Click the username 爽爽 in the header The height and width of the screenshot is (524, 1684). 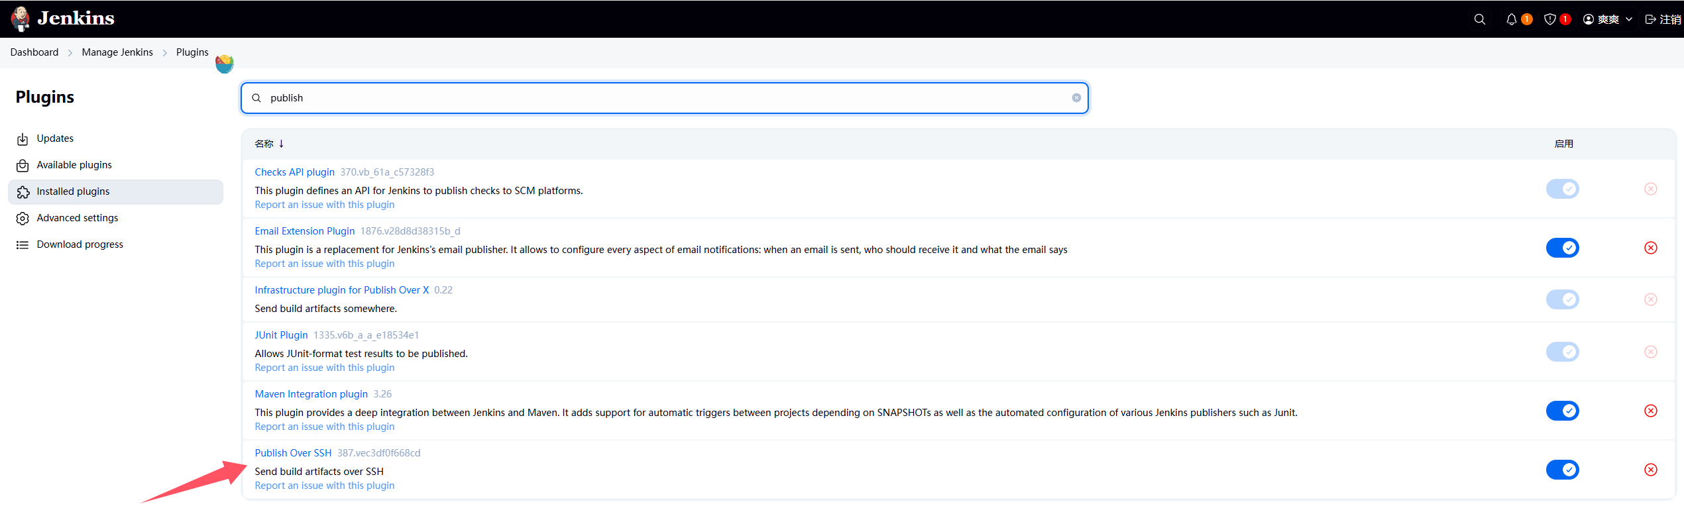(1608, 19)
